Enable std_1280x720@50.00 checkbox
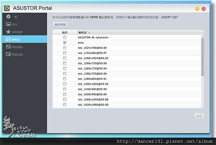 point(64,63)
